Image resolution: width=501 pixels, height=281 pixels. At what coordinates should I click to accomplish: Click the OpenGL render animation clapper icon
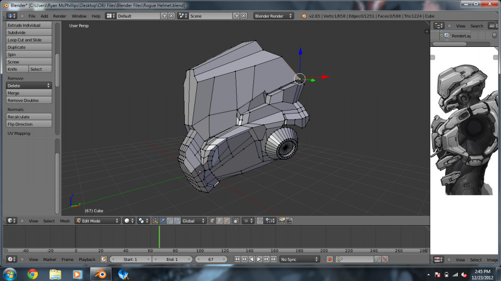click(x=289, y=221)
